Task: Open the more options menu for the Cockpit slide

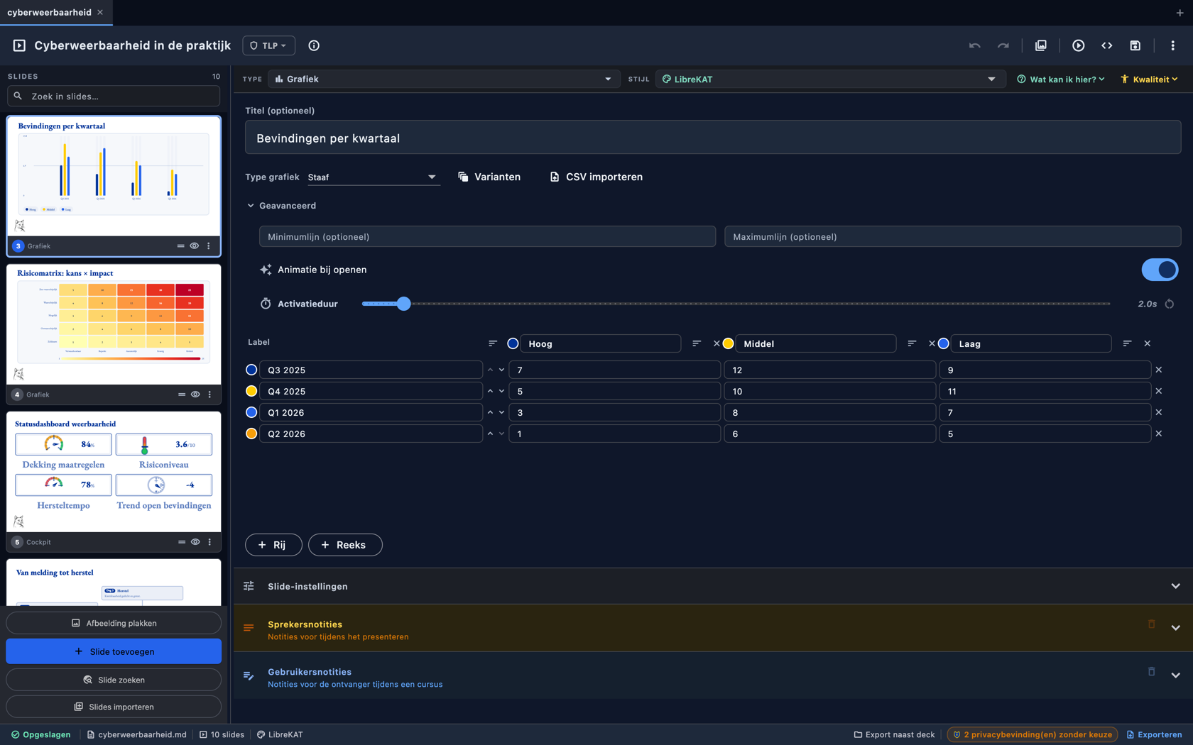Action: click(209, 542)
